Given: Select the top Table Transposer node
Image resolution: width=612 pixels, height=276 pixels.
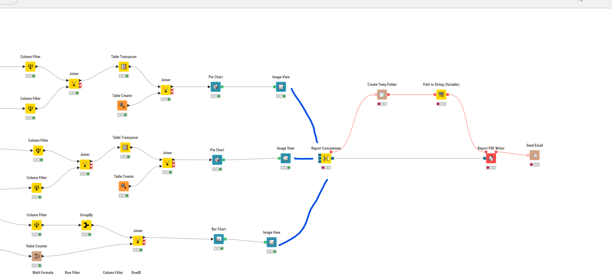Looking at the screenshot, I should pyautogui.click(x=123, y=66).
